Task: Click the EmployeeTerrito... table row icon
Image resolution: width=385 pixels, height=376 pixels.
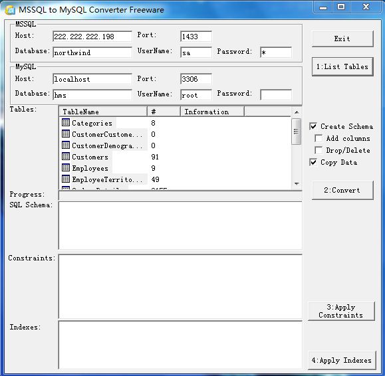Action: click(66, 179)
